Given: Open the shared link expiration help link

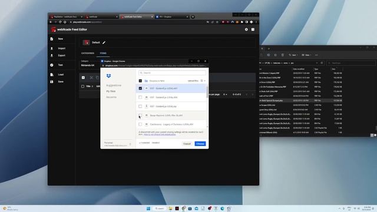Looking at the screenshot, I should [x=160, y=134].
